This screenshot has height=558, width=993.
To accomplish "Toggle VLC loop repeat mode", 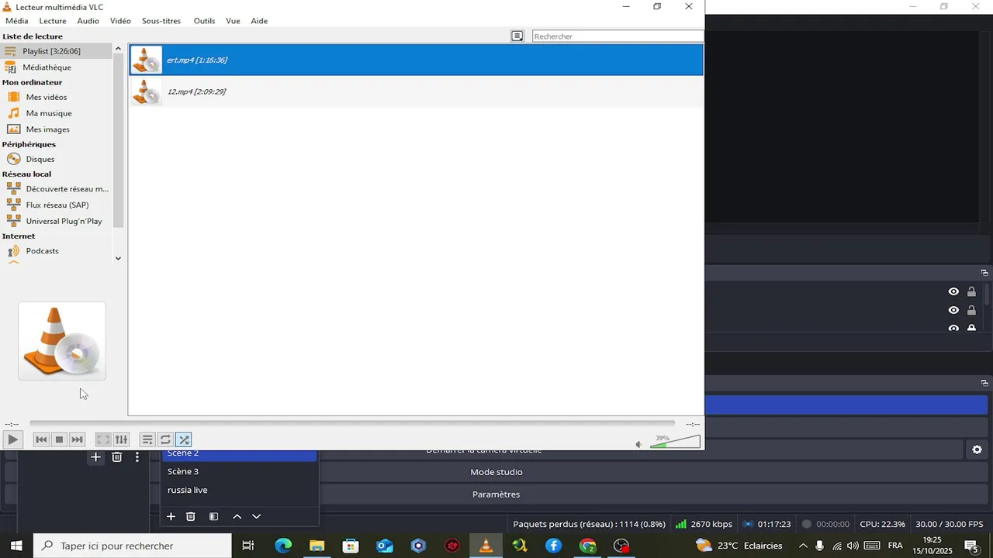I will [165, 439].
